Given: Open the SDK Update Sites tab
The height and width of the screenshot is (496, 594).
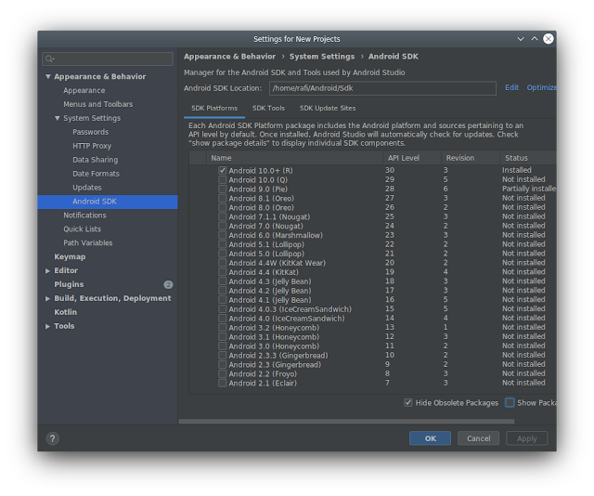Looking at the screenshot, I should pos(328,109).
